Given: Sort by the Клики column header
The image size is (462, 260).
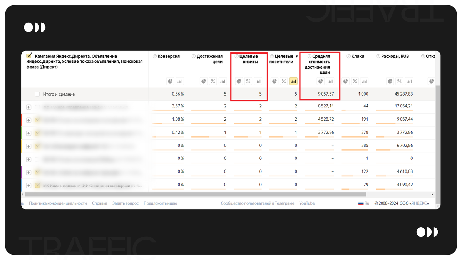Looking at the screenshot, I should [358, 56].
